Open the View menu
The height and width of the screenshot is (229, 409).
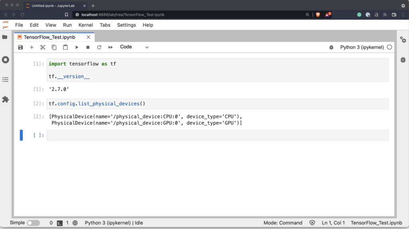pyautogui.click(x=51, y=25)
